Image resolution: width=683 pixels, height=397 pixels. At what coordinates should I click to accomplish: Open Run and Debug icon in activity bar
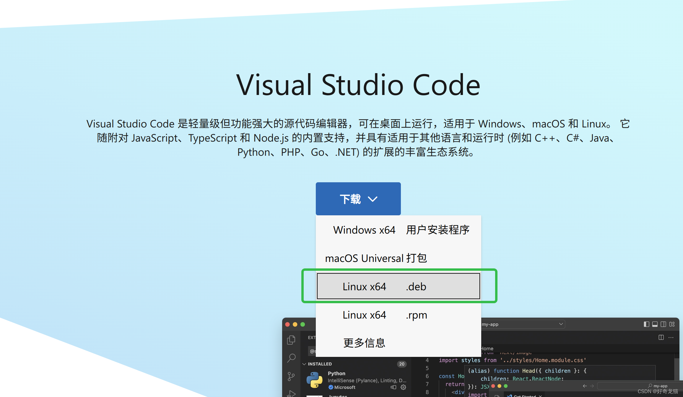pyautogui.click(x=291, y=393)
